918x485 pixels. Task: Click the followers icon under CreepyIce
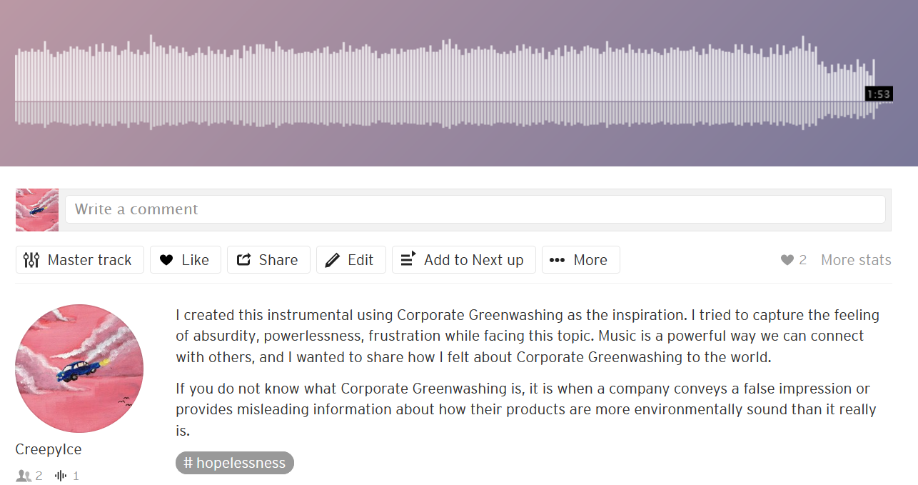pos(24,476)
